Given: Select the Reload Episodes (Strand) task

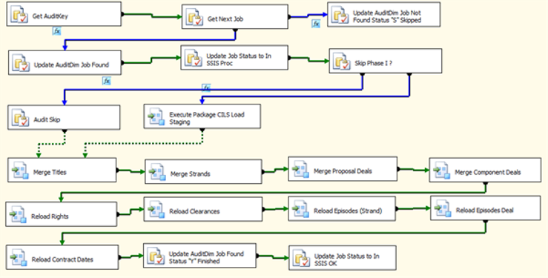Looking at the screenshot, I should click(x=342, y=208).
